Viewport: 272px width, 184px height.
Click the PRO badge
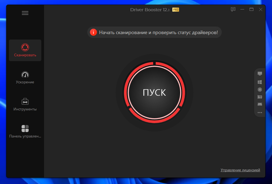175,9
